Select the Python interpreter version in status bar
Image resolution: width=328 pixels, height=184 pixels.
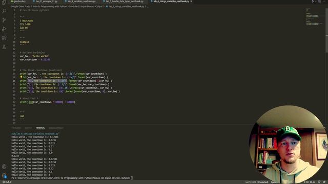310,182
